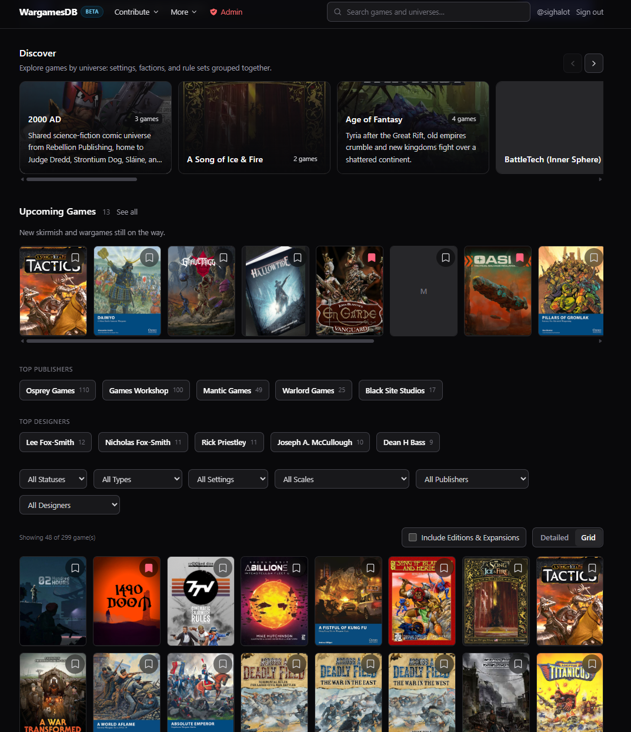Bookmark Pillars of Gromlak upcoming game
The width and height of the screenshot is (631, 732).
pos(594,258)
